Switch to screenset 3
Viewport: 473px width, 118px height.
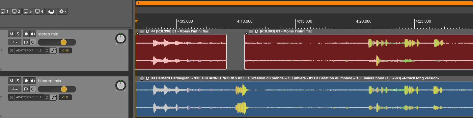[27, 11]
